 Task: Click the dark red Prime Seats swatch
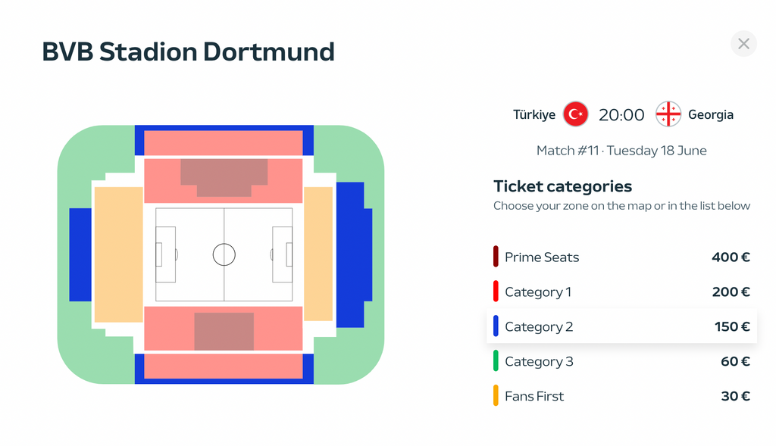click(496, 257)
